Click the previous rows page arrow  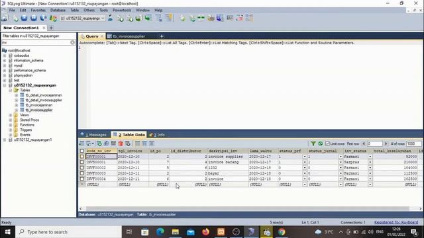pyautogui.click(x=364, y=144)
